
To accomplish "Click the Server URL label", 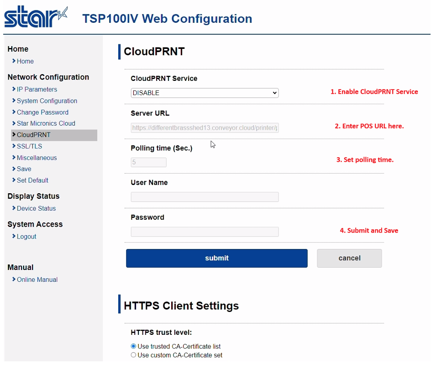I will (x=150, y=113).
